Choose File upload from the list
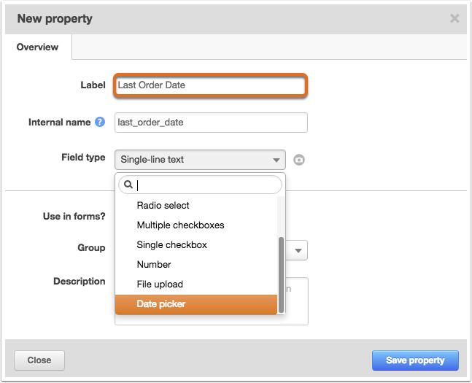The image size is (472, 383). click(x=160, y=285)
